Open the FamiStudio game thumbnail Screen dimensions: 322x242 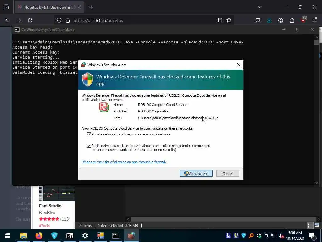[57, 193]
